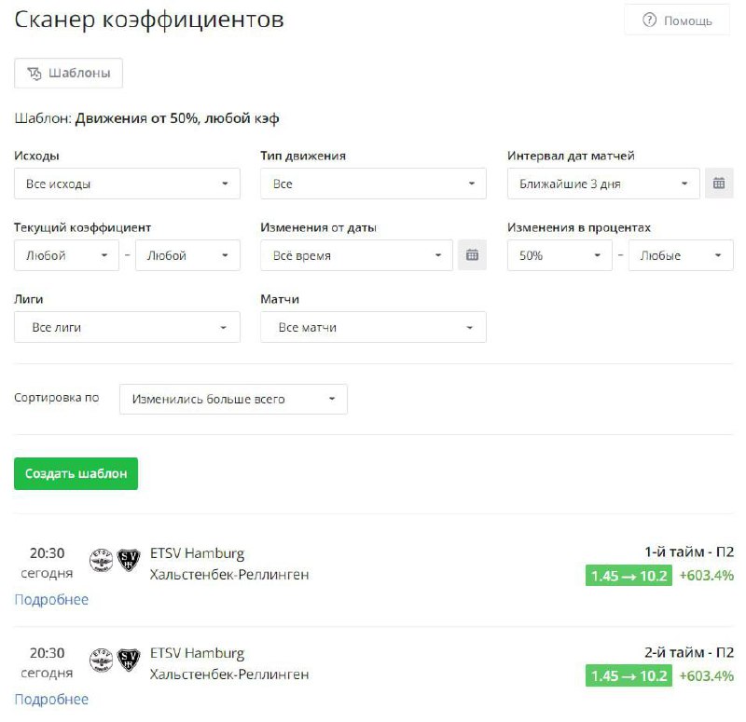This screenshot has height=722, width=746.
Task: Open the Помощь help button
Action: coord(677,20)
